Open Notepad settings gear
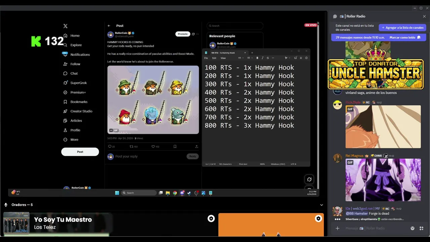Screen dimensions: 430x242 pos(306,58)
